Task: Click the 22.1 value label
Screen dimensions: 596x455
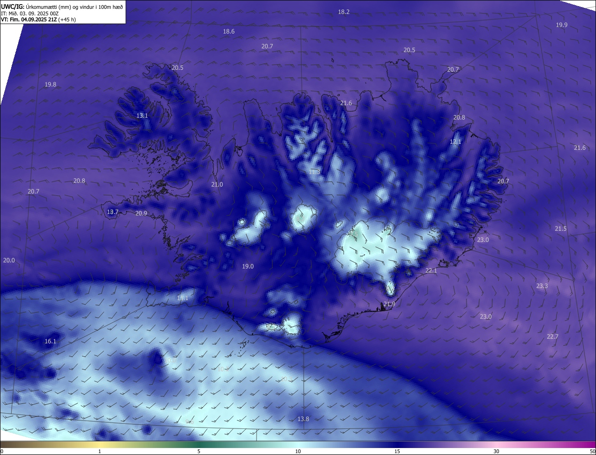Action: [x=431, y=270]
